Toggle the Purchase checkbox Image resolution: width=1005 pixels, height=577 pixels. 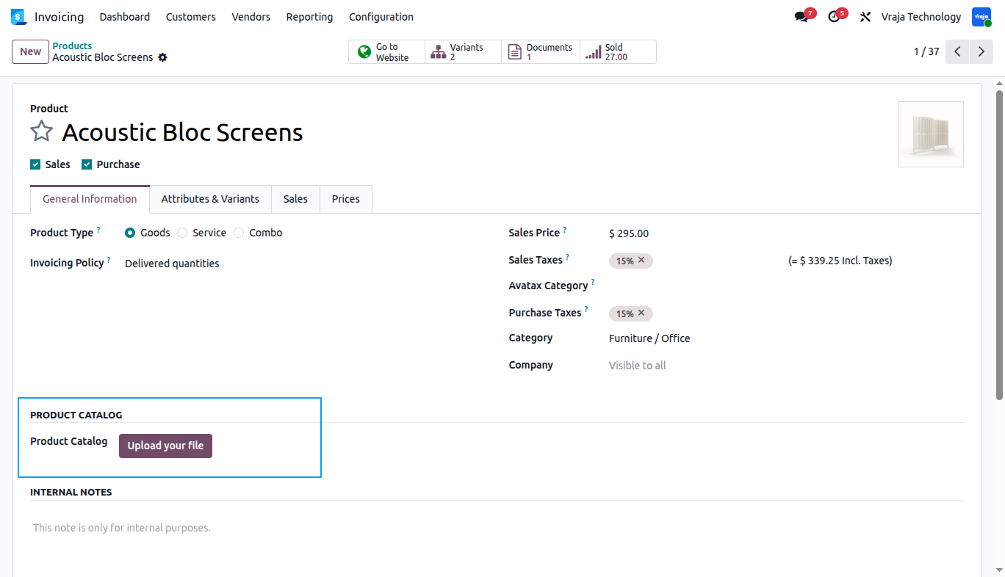(x=87, y=164)
